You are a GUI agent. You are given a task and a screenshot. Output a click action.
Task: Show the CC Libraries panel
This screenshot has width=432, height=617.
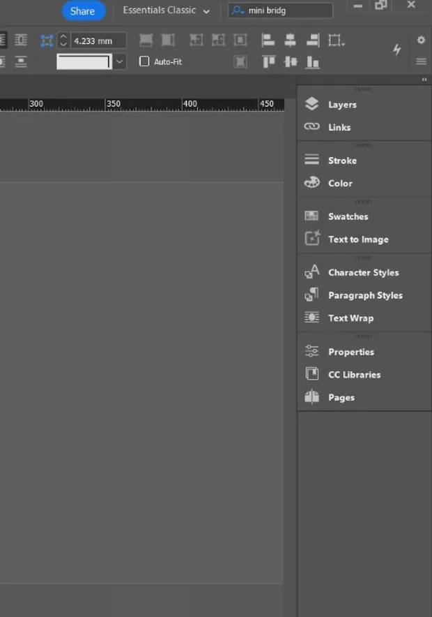(x=353, y=375)
